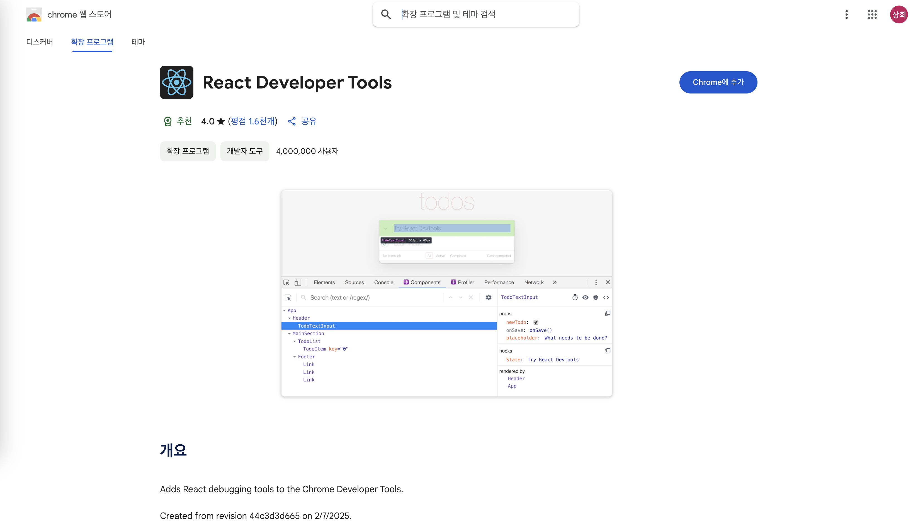Click the eye icon to inspect DOM element
Image resolution: width=918 pixels, height=527 pixels.
pos(585,297)
